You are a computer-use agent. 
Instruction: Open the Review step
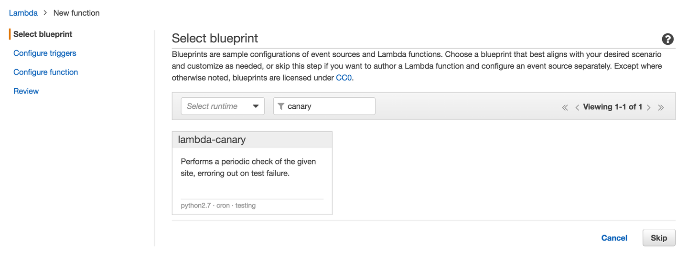(26, 91)
